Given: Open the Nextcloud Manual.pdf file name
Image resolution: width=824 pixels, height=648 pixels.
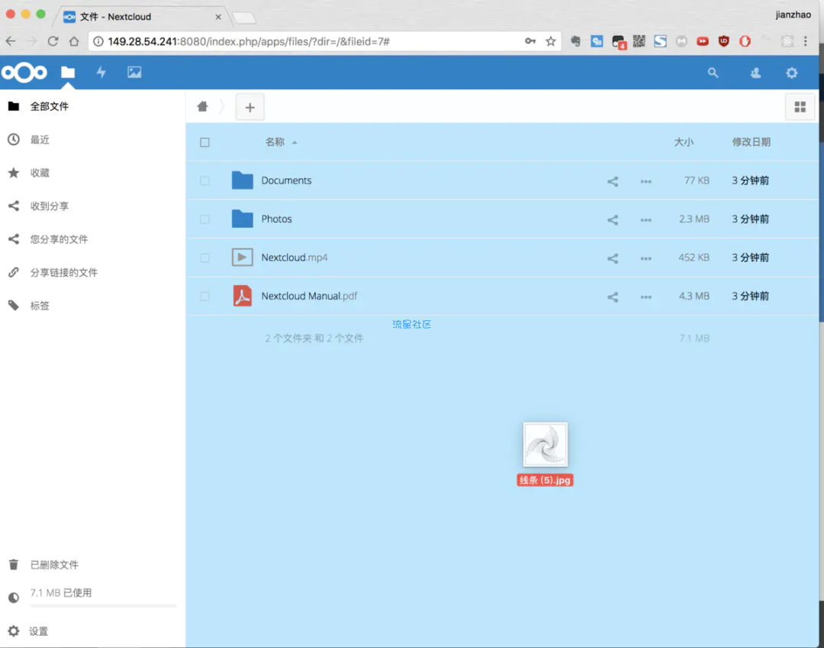Looking at the screenshot, I should [x=309, y=296].
